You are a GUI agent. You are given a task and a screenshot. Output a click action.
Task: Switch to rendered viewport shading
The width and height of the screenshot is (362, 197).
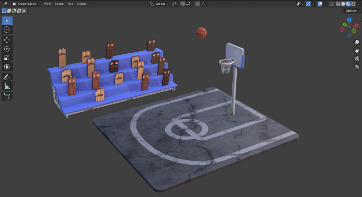353,4
